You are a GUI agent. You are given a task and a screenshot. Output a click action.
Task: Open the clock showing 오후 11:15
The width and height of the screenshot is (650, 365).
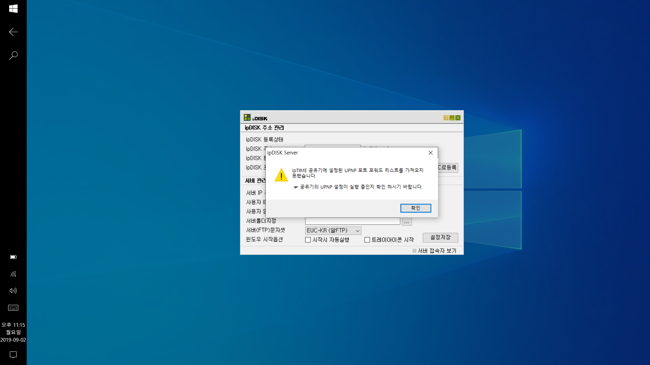pyautogui.click(x=13, y=332)
